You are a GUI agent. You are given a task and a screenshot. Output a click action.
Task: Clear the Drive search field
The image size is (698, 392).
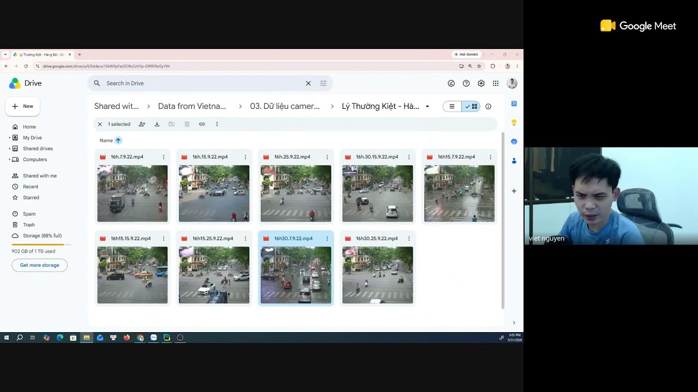pos(308,83)
